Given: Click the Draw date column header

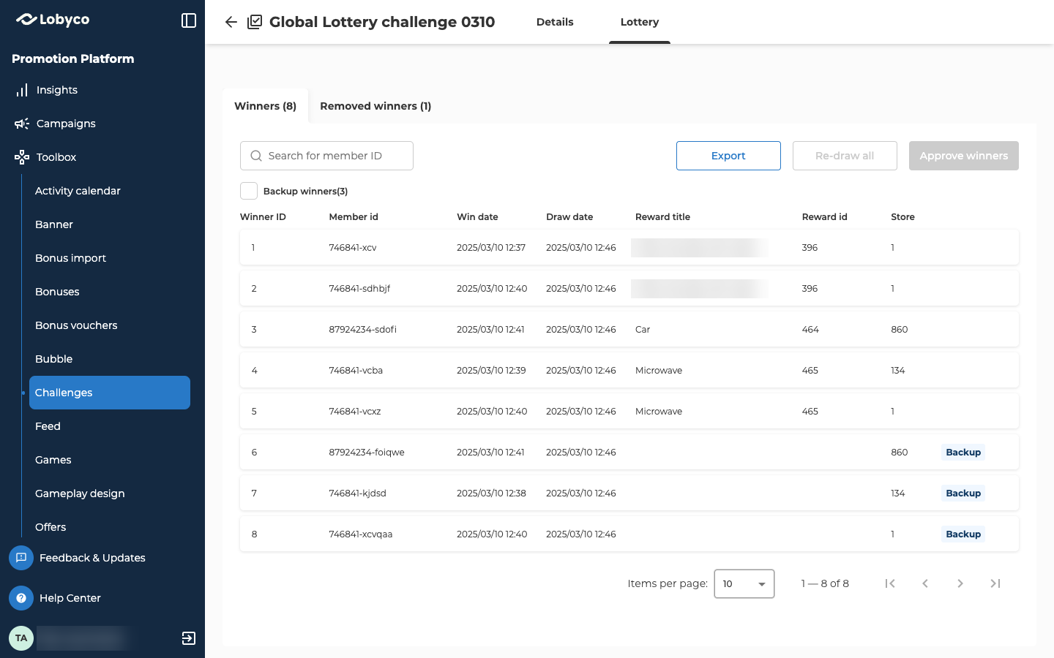Looking at the screenshot, I should 569,217.
